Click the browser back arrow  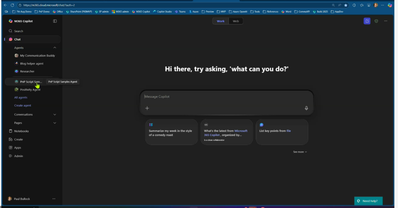click(x=5, y=5)
